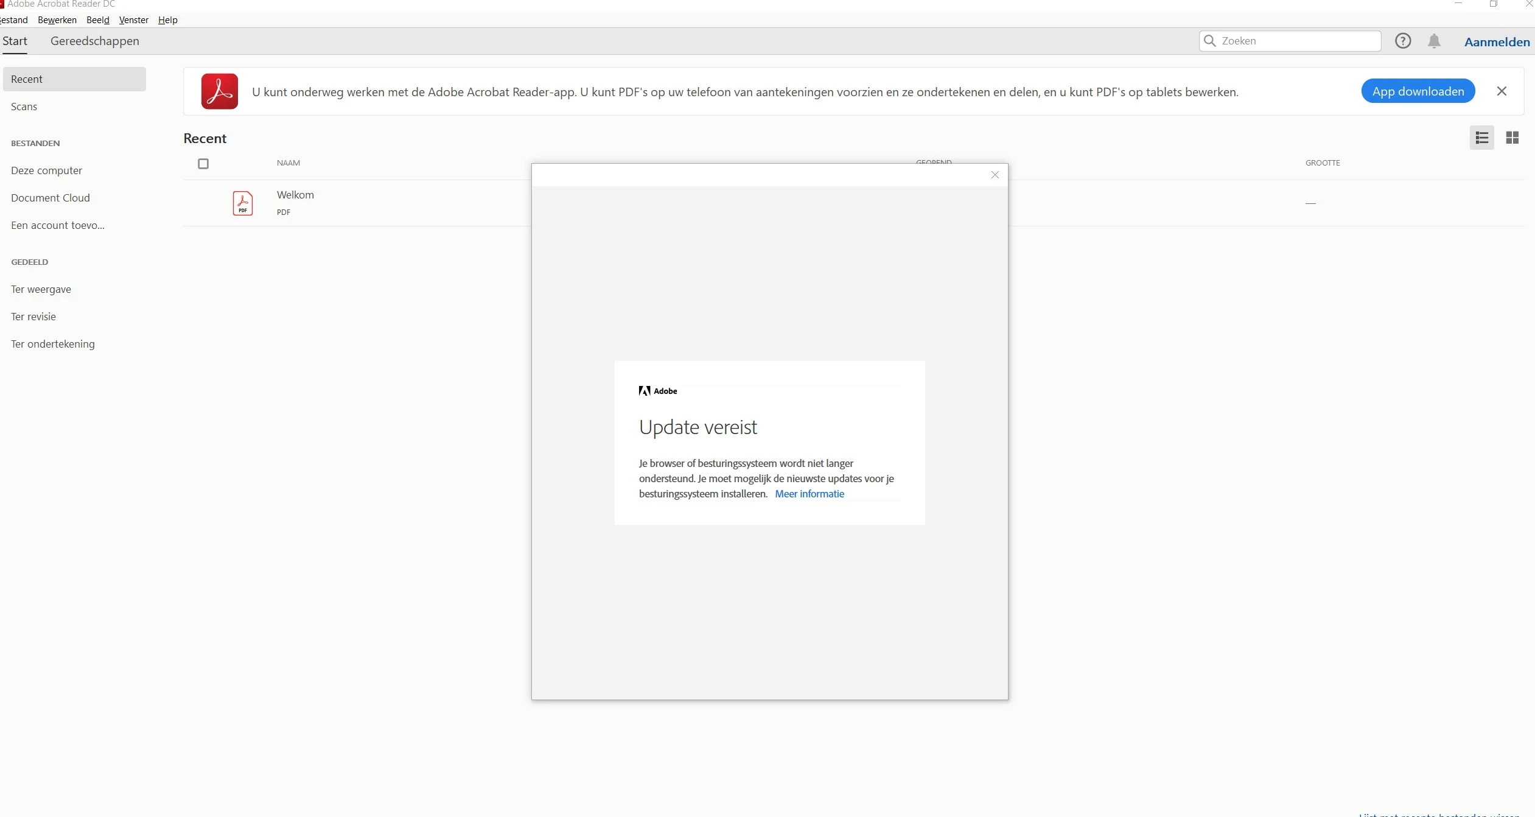Open the notifications bell
The height and width of the screenshot is (817, 1535).
[1434, 41]
